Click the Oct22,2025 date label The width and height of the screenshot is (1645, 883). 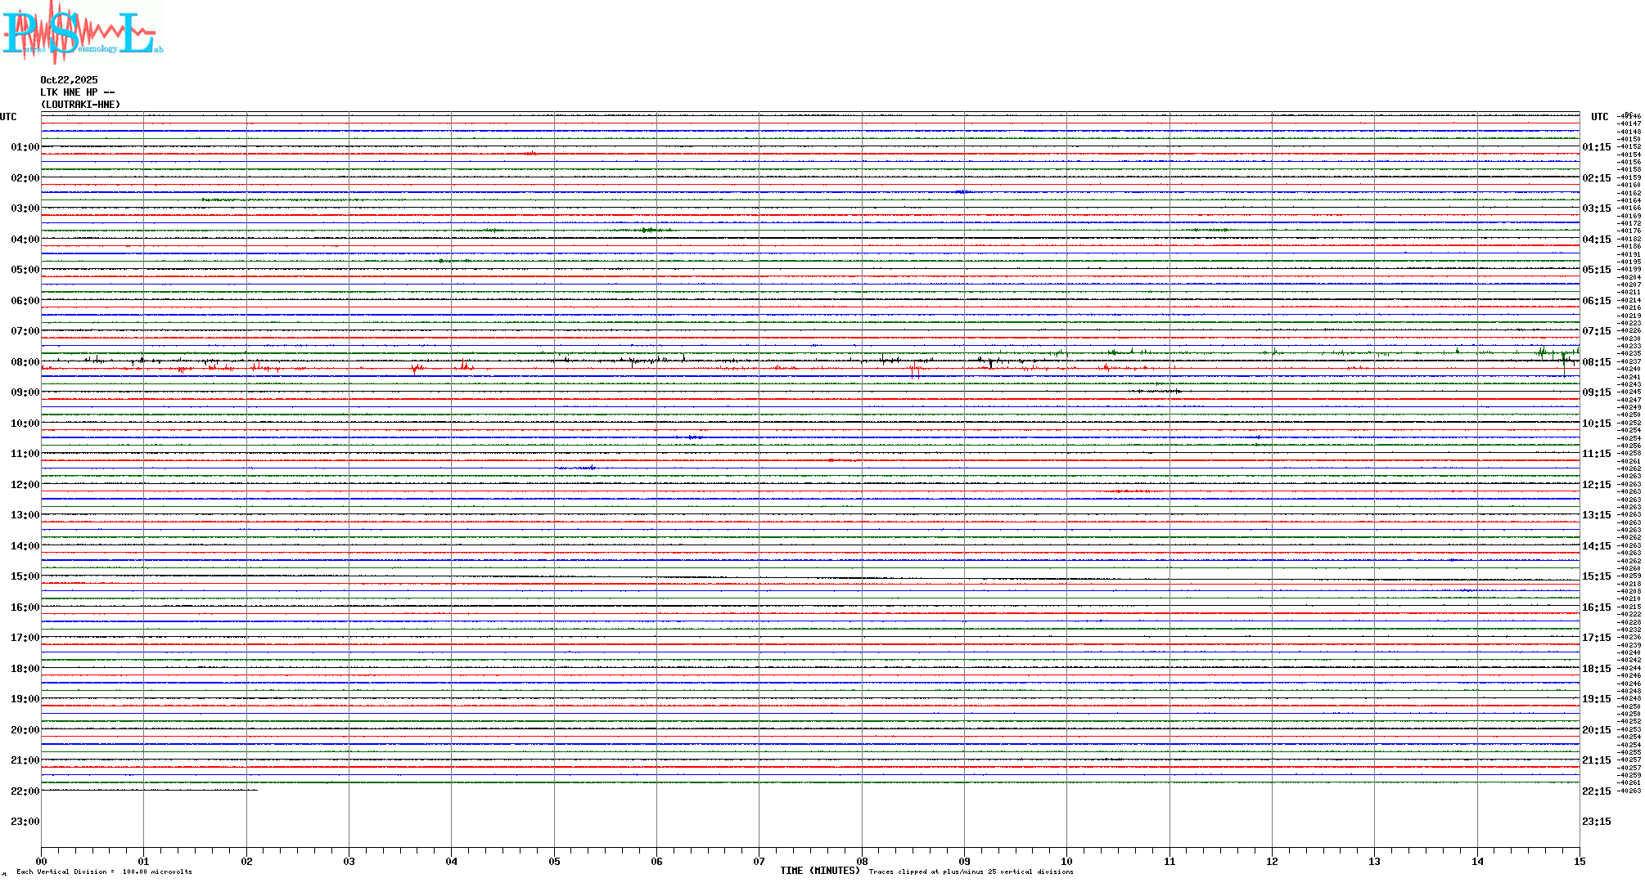click(x=69, y=80)
